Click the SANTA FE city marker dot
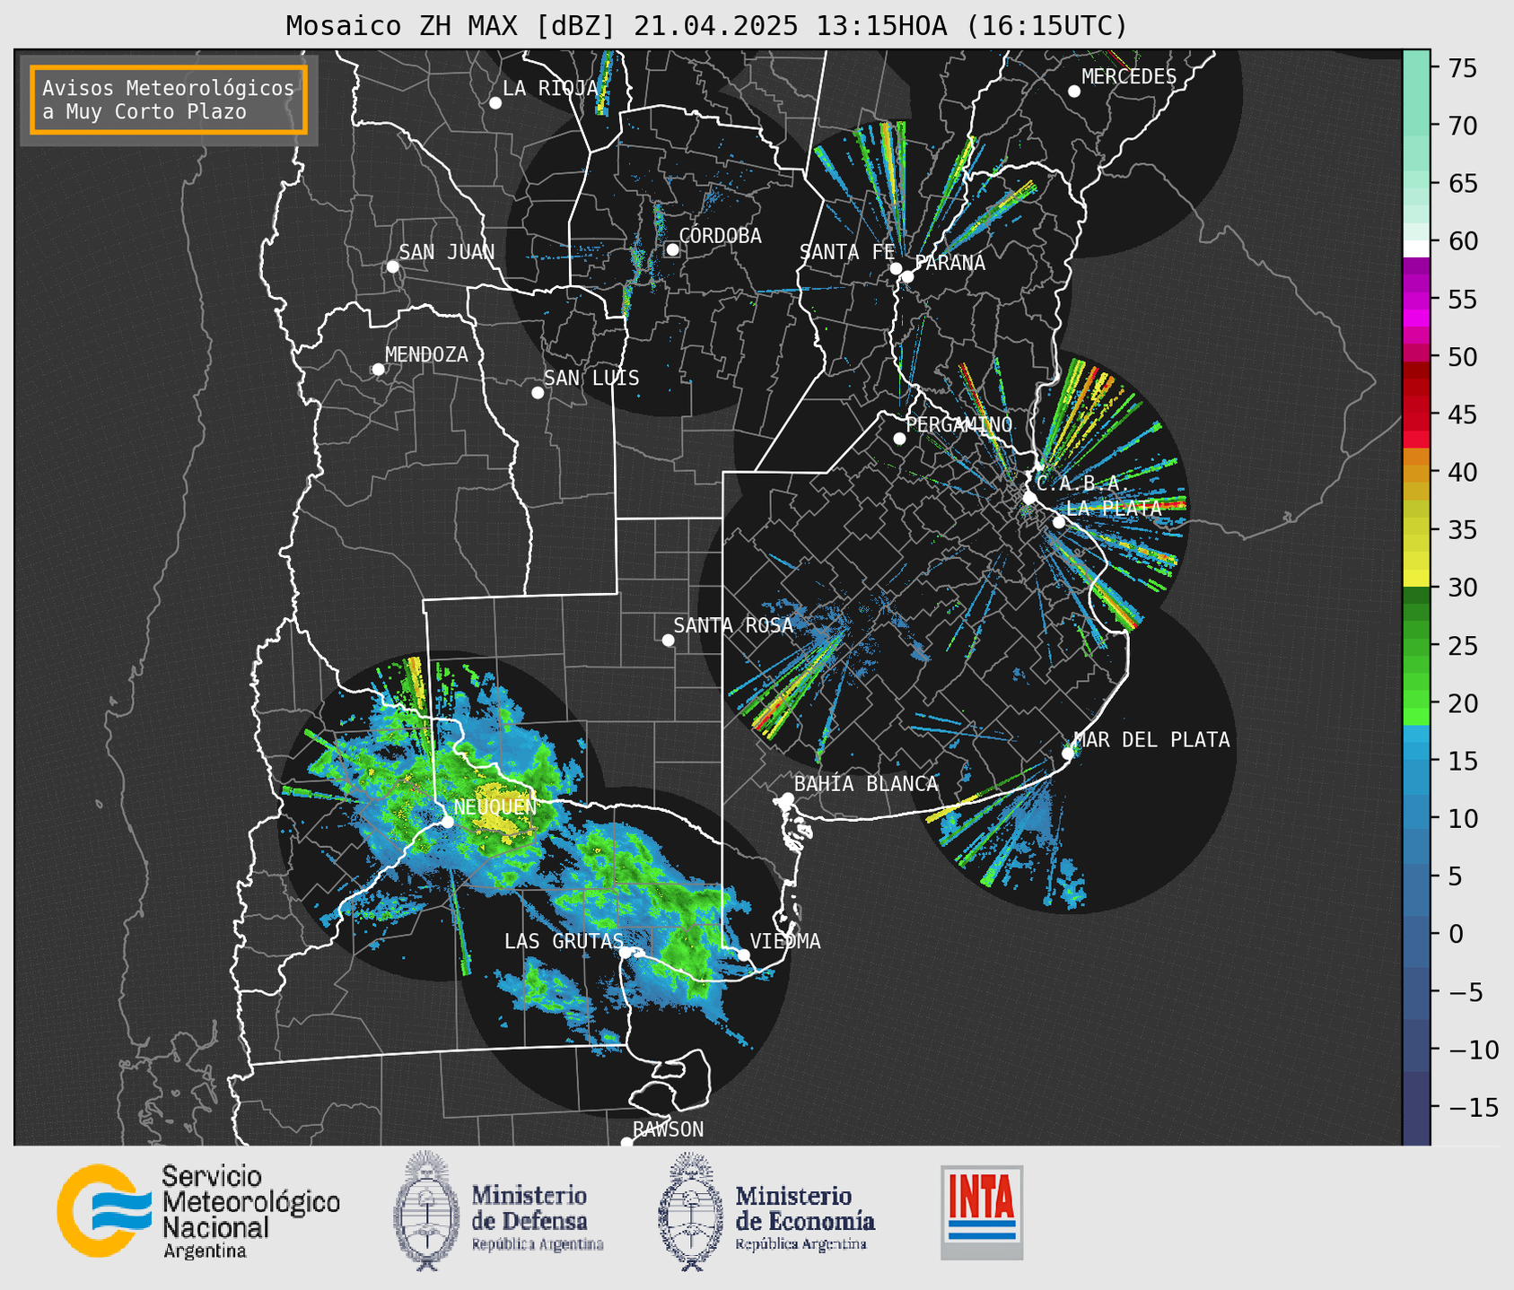Image resolution: width=1514 pixels, height=1290 pixels. (896, 268)
